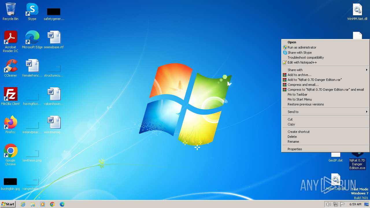This screenshot has height=208, width=370.
Task: Select the femalefrenc... Word document
Action: click(x=32, y=68)
